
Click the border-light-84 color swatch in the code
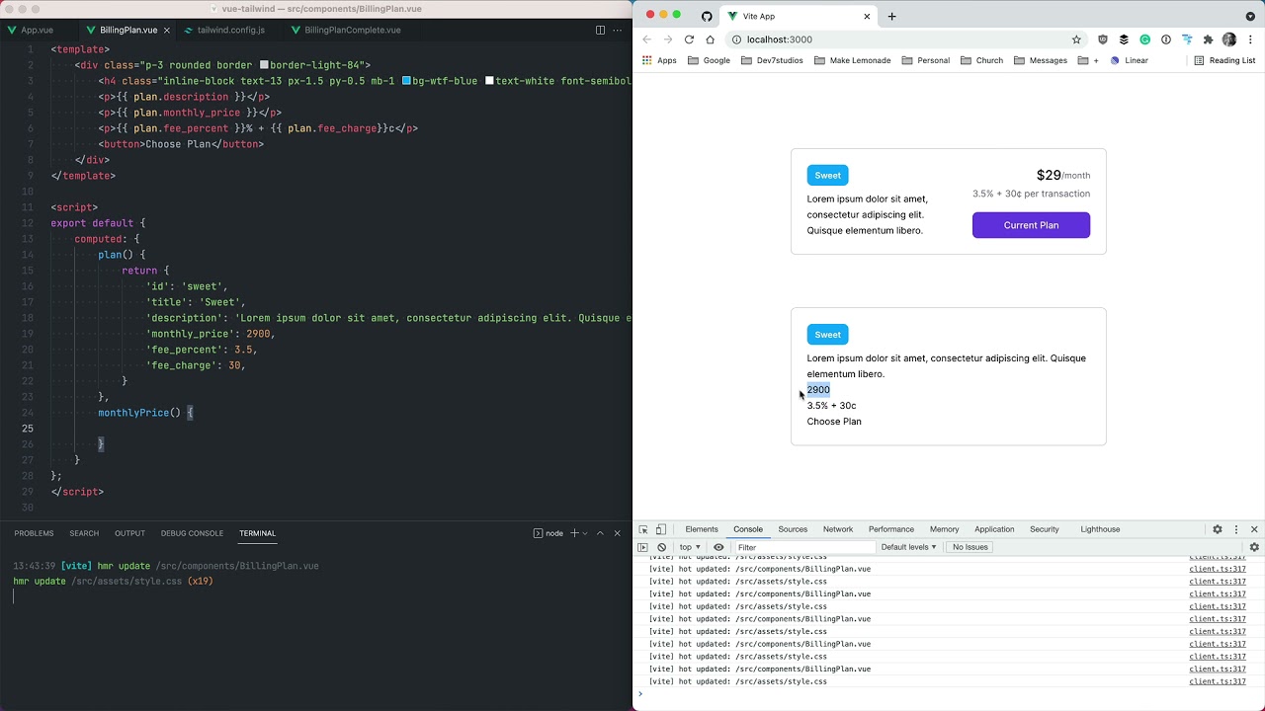(264, 65)
